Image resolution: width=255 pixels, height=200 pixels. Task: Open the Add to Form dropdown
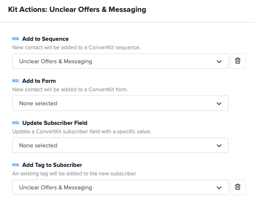120,103
